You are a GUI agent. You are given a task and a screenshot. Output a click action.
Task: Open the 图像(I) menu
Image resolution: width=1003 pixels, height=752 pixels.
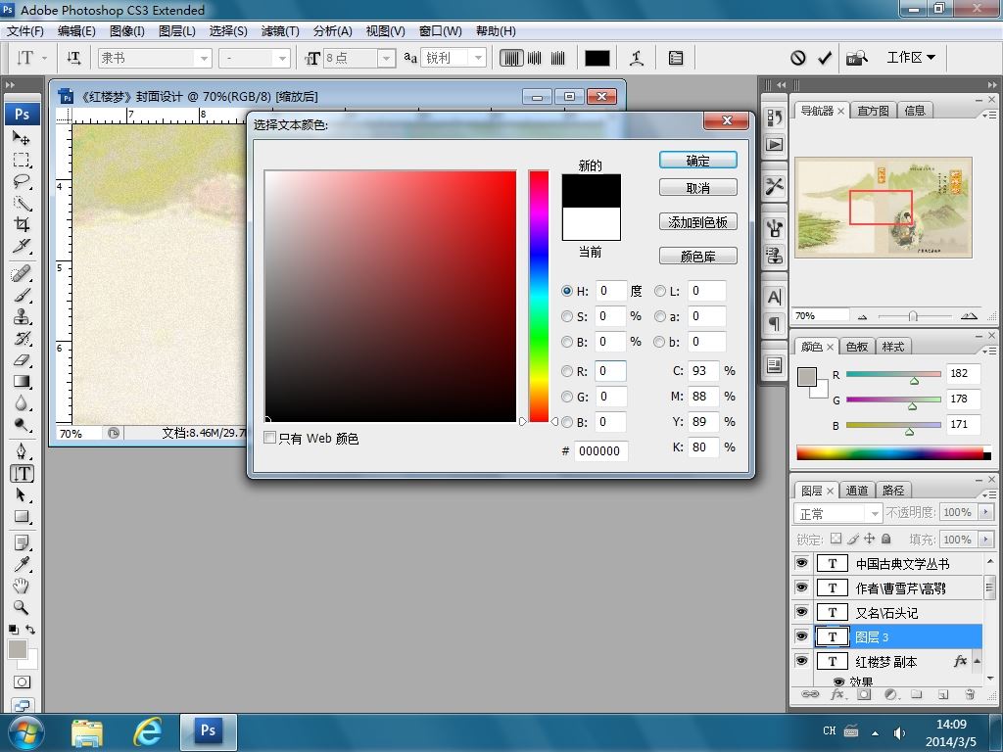click(x=126, y=31)
